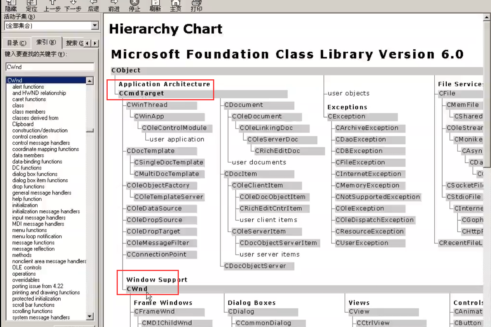Open the COleClientItem class link

(257, 185)
